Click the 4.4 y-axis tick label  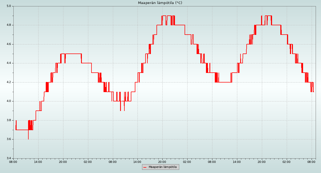(9, 63)
